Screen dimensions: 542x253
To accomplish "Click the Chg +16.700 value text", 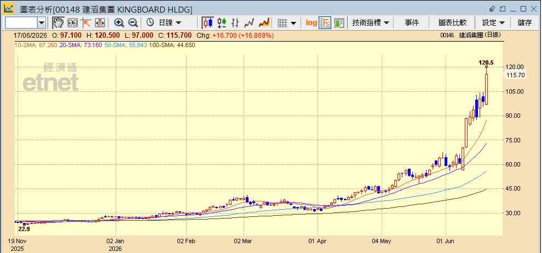I will (x=235, y=36).
